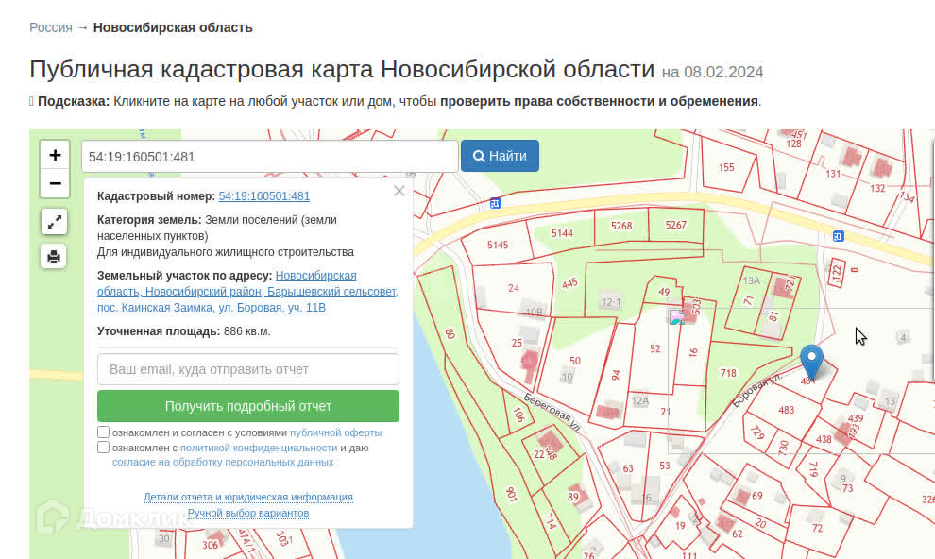Focus the cadastral number search field
Image resolution: width=935 pixels, height=559 pixels.
269,157
